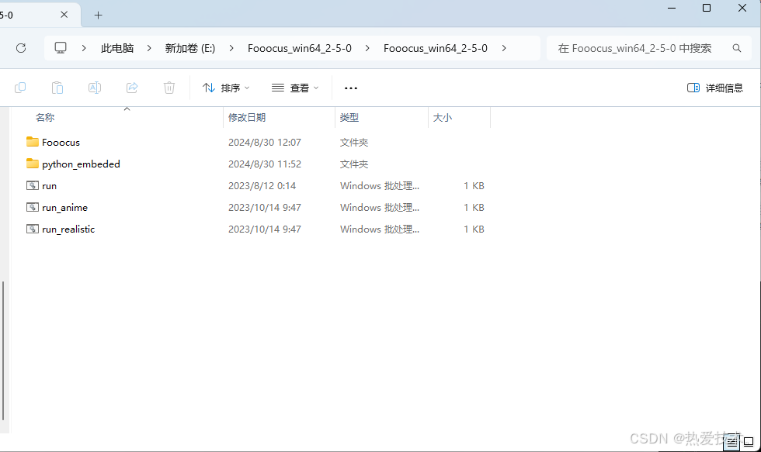Click the computer monitor icon in address bar

coord(61,48)
